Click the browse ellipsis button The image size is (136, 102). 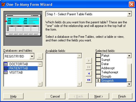pyautogui.click(x=40, y=56)
